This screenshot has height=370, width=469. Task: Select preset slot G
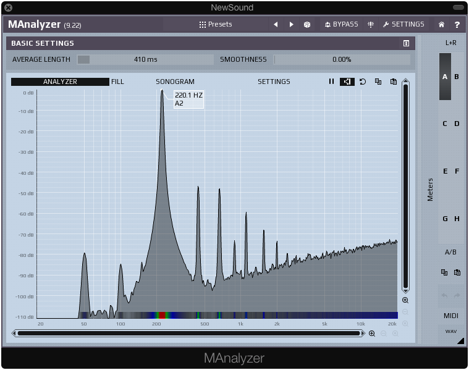tap(445, 219)
